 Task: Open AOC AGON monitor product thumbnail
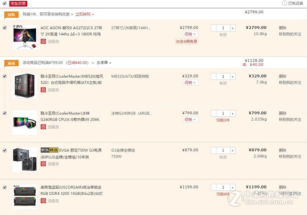point(25,37)
